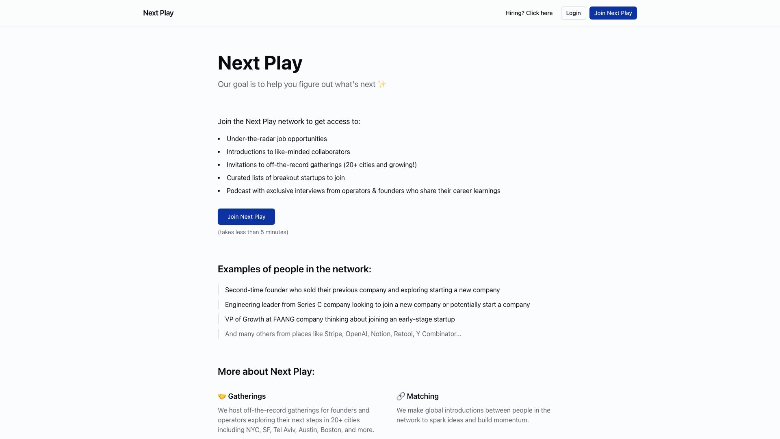Click the takes less than 5 minutes note
780x439 pixels.
click(x=253, y=232)
